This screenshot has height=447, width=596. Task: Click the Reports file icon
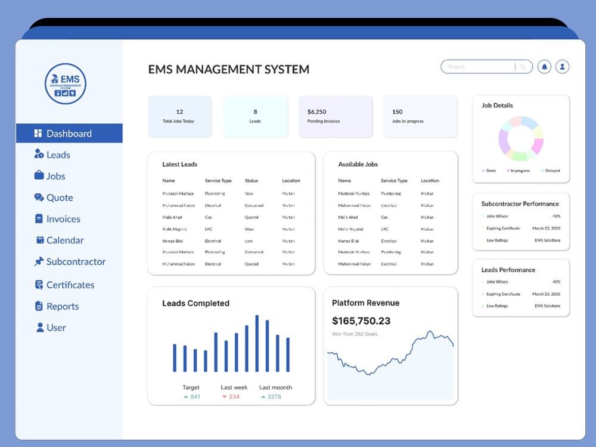click(x=39, y=306)
